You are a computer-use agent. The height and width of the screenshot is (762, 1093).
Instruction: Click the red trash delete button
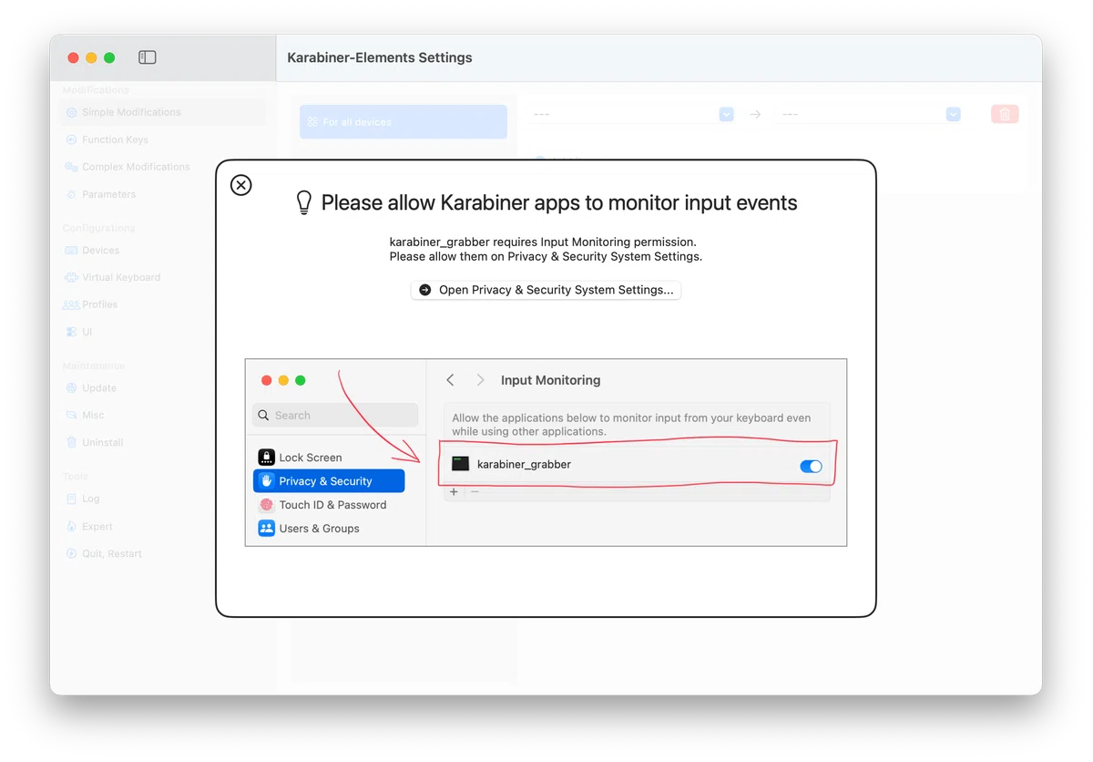[1005, 114]
